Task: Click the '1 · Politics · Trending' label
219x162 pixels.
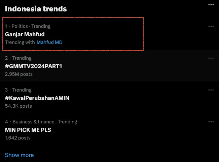Action: coord(28,26)
